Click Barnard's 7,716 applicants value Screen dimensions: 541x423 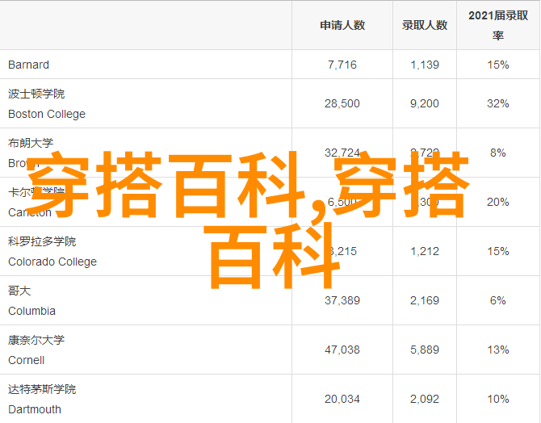pyautogui.click(x=342, y=65)
